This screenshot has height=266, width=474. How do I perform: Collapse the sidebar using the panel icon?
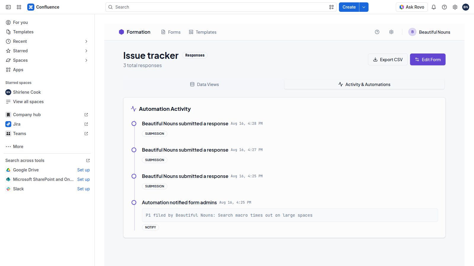(x=8, y=7)
